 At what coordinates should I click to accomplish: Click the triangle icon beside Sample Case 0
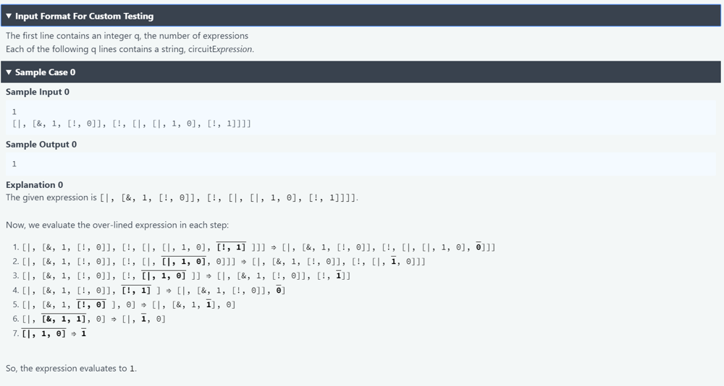tap(9, 72)
